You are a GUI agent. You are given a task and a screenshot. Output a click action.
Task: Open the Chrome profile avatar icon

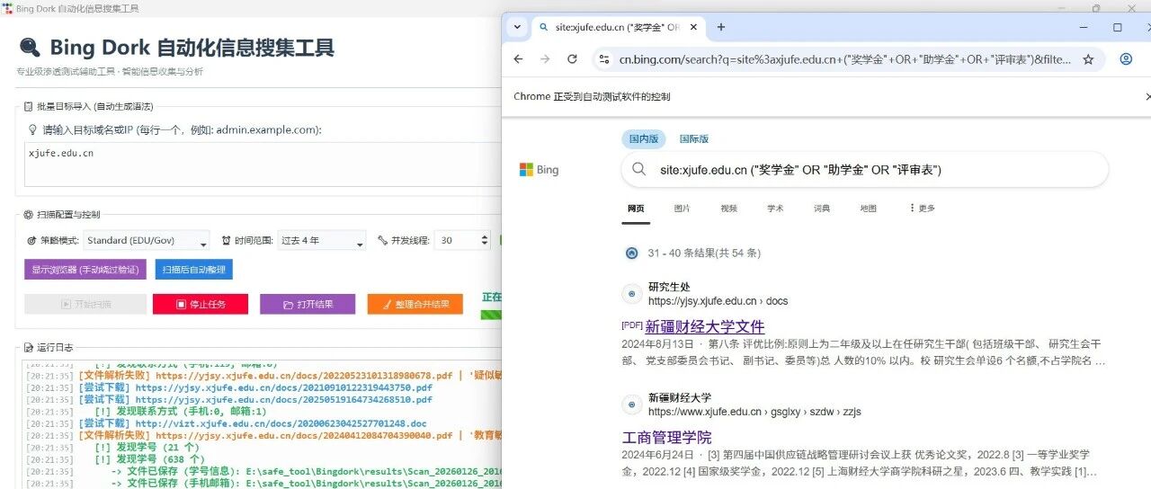click(1126, 59)
